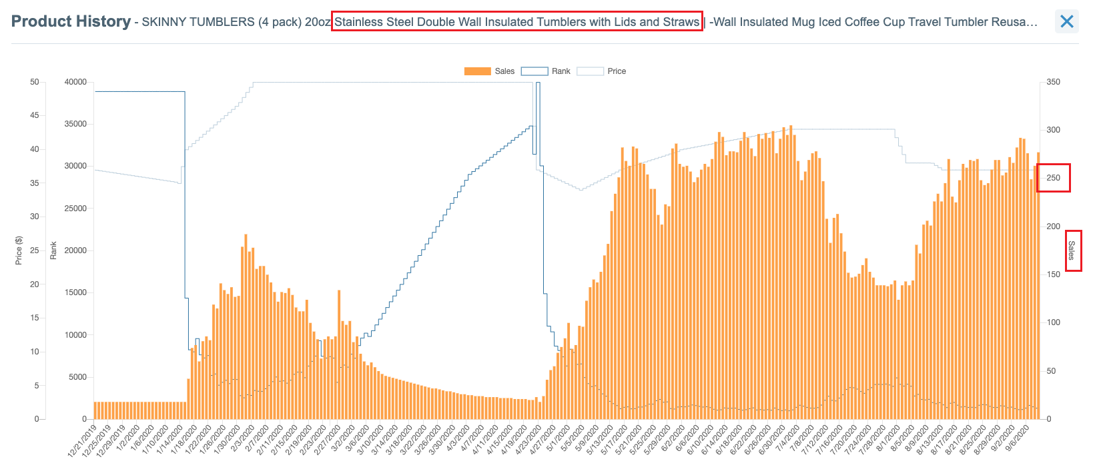Click the Product History heading

tap(71, 21)
